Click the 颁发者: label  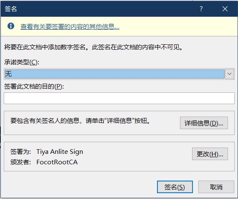tap(20, 162)
